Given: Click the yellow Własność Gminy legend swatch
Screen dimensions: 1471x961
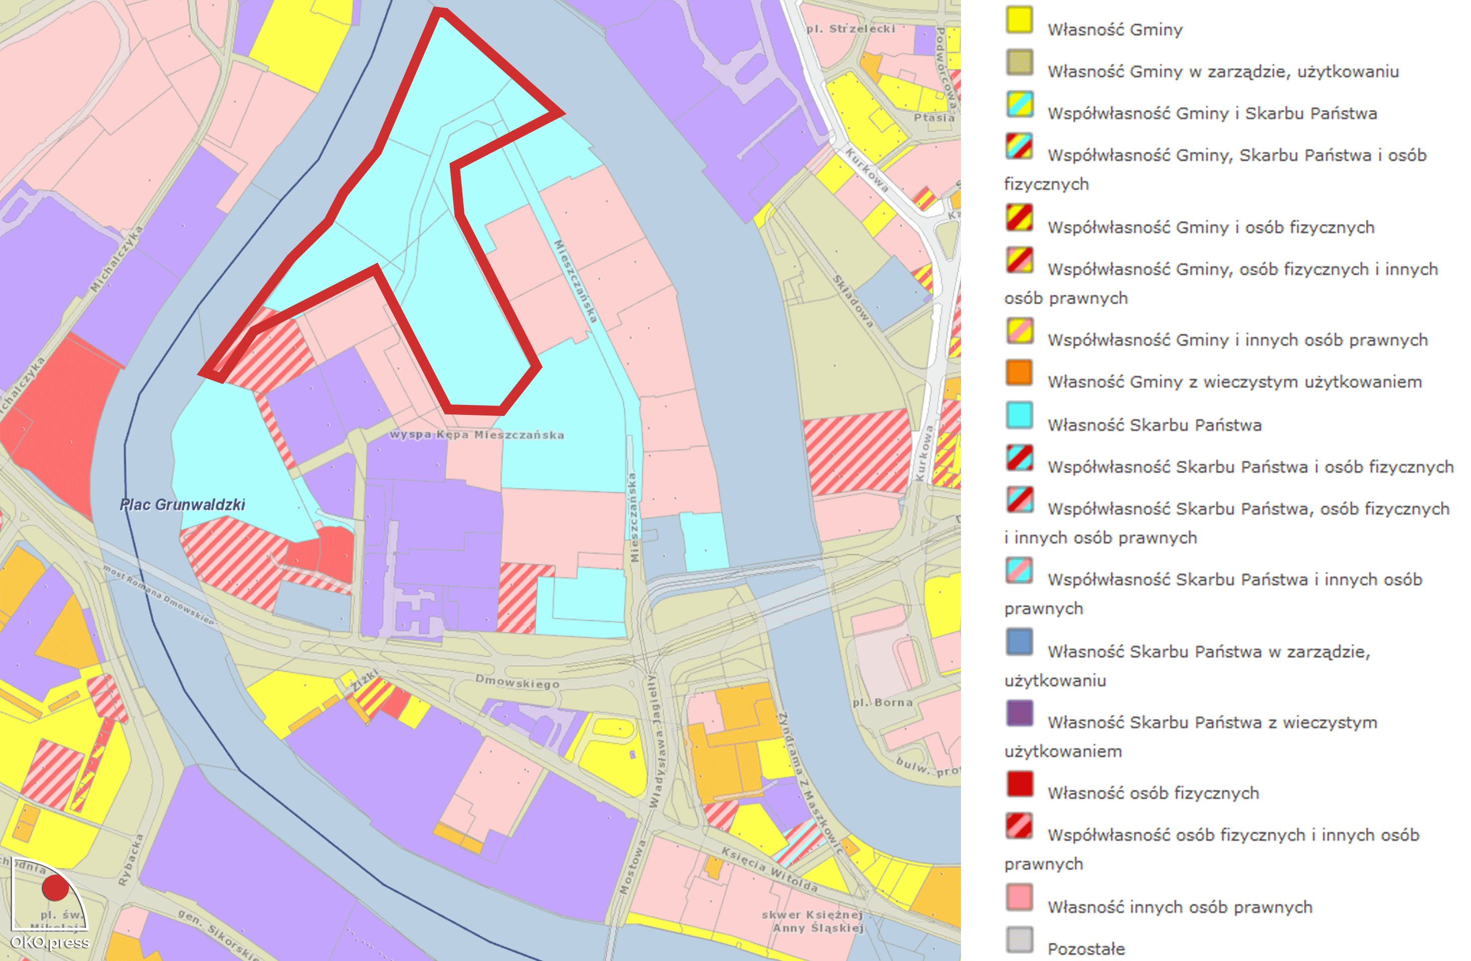Looking at the screenshot, I should point(1019,20).
